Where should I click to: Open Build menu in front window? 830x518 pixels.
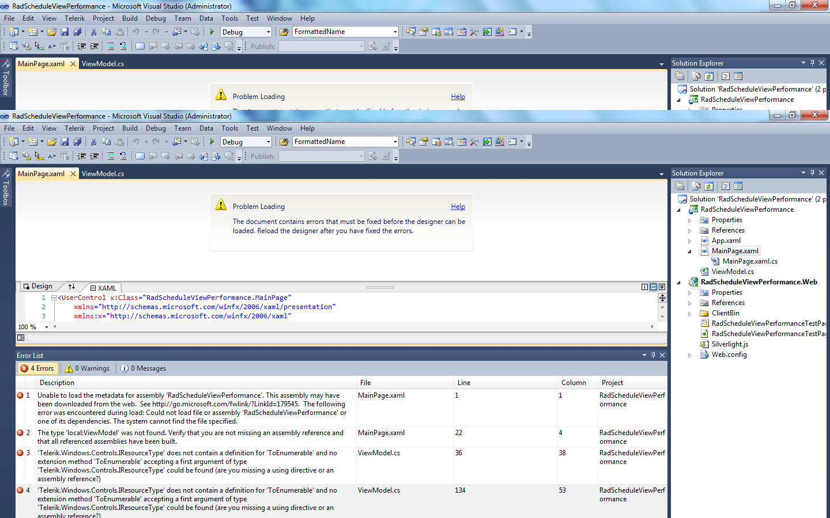pos(130,128)
